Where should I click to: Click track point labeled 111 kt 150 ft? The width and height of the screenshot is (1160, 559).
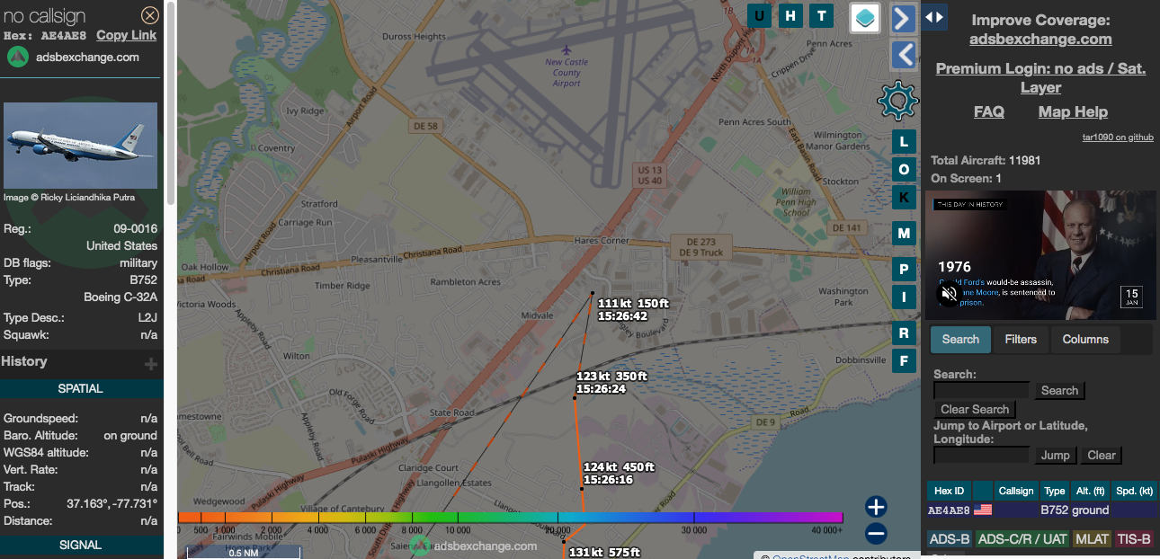tap(593, 294)
